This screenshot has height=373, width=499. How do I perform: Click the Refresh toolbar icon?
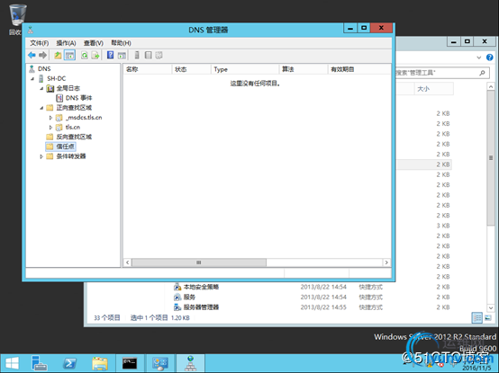[85, 55]
